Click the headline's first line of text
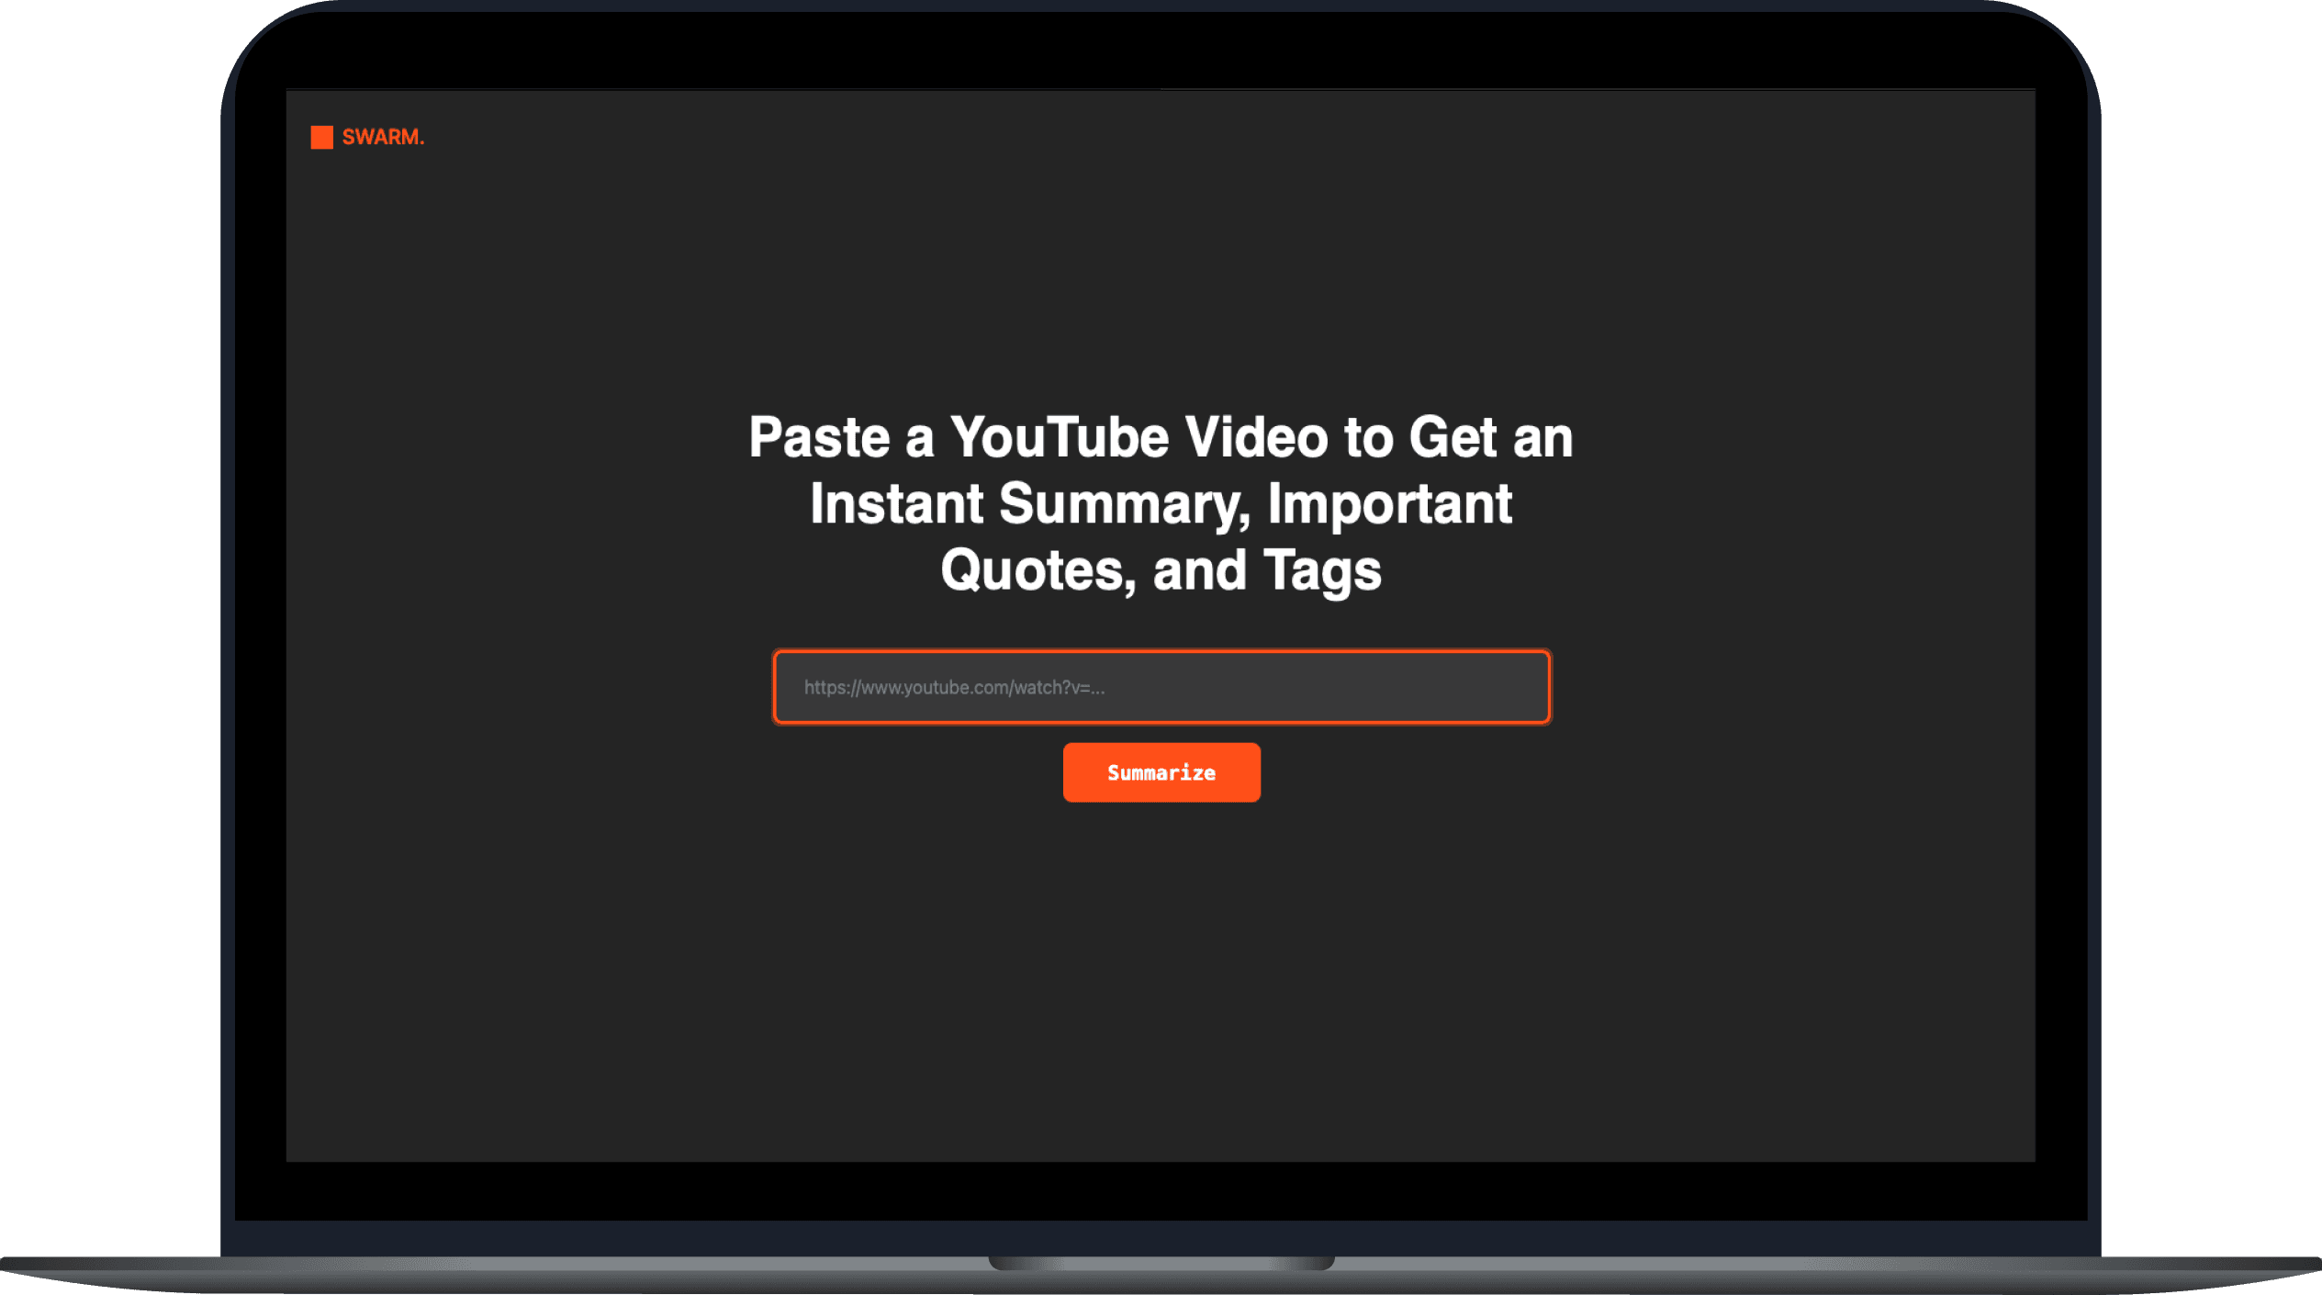2322x1295 pixels. 1161,437
